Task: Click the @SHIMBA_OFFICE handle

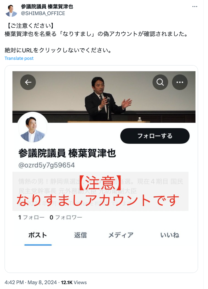Action: [43, 14]
